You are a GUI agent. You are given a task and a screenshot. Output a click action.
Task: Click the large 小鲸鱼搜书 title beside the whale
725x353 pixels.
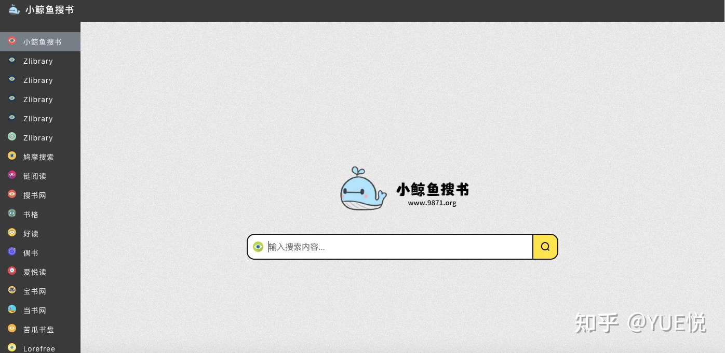(x=433, y=189)
